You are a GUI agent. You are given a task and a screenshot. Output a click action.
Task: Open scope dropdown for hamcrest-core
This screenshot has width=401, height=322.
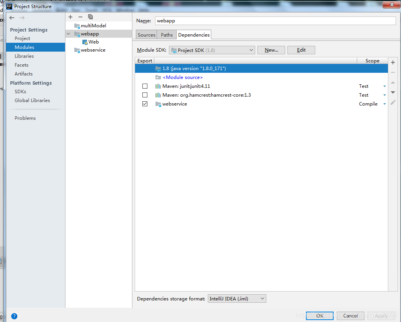pyautogui.click(x=384, y=95)
